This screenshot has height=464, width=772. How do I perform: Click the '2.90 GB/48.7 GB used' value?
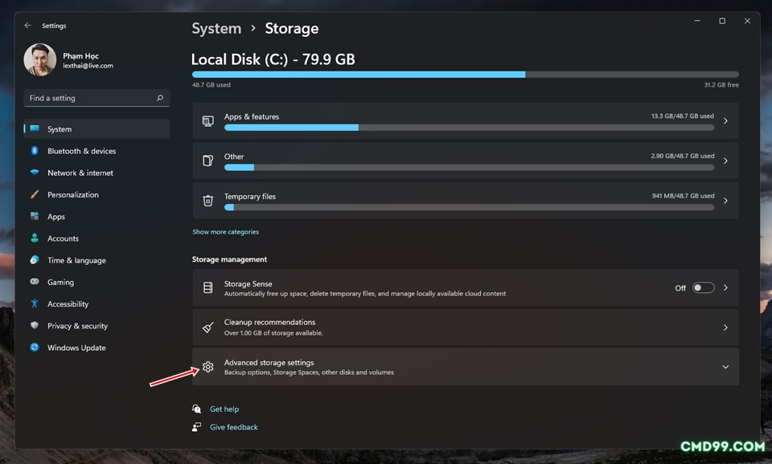tap(683, 156)
